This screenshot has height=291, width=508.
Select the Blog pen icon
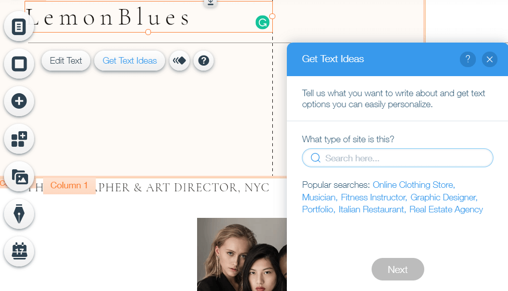tap(19, 214)
